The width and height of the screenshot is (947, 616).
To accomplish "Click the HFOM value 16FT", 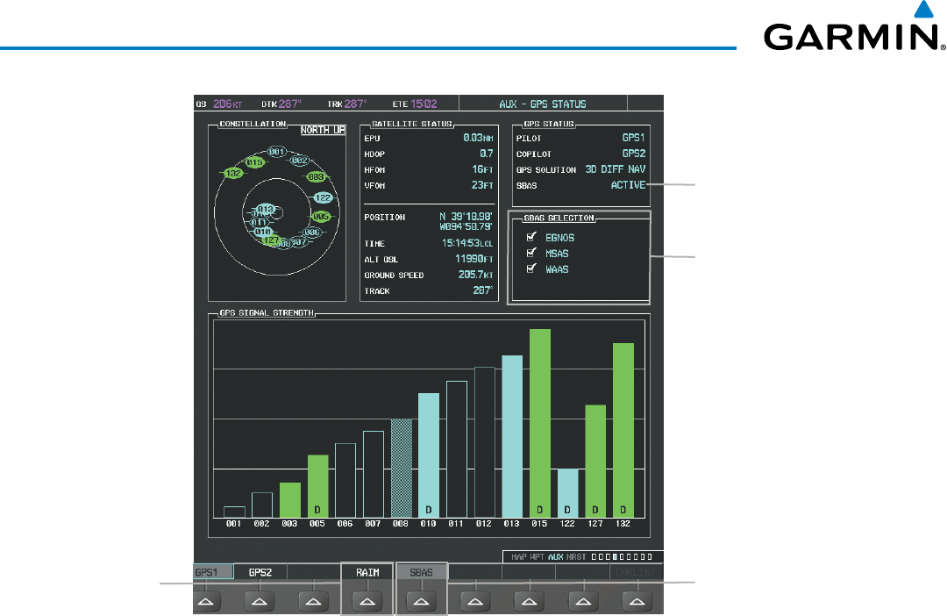I will coord(482,169).
